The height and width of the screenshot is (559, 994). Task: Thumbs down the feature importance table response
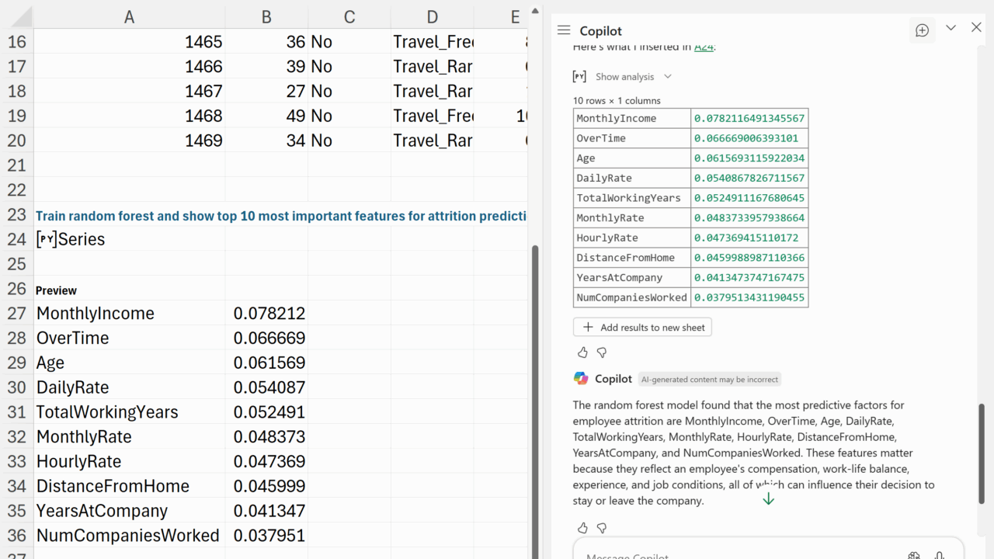(601, 352)
